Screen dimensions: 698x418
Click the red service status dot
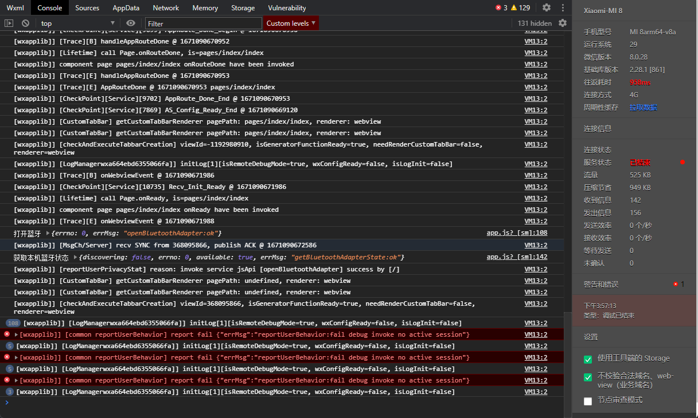(x=683, y=163)
